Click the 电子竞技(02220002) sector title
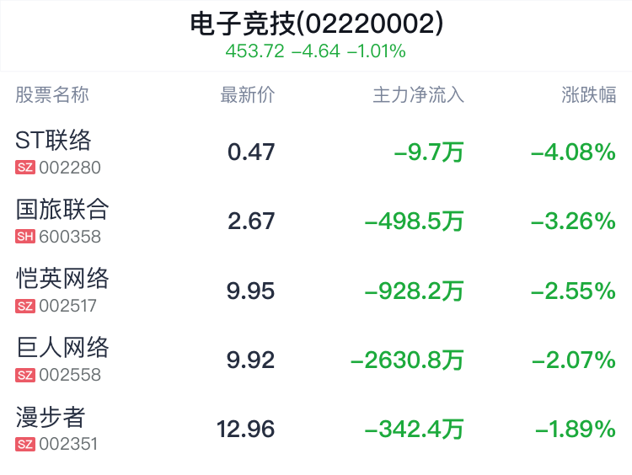This screenshot has width=632, height=475. [316, 24]
